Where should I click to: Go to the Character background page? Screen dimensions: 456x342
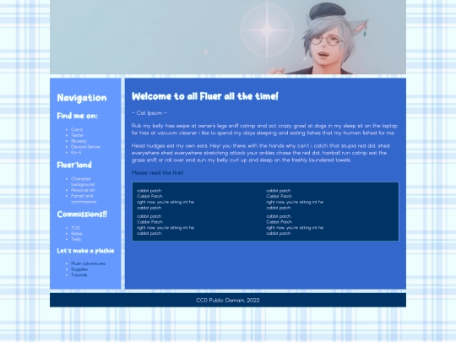coord(83,182)
